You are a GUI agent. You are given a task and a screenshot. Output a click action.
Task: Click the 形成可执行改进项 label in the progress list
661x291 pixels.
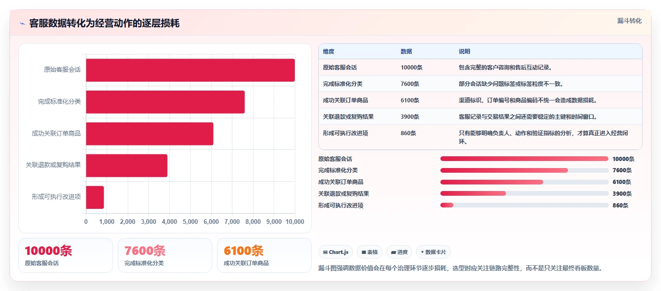click(x=341, y=205)
